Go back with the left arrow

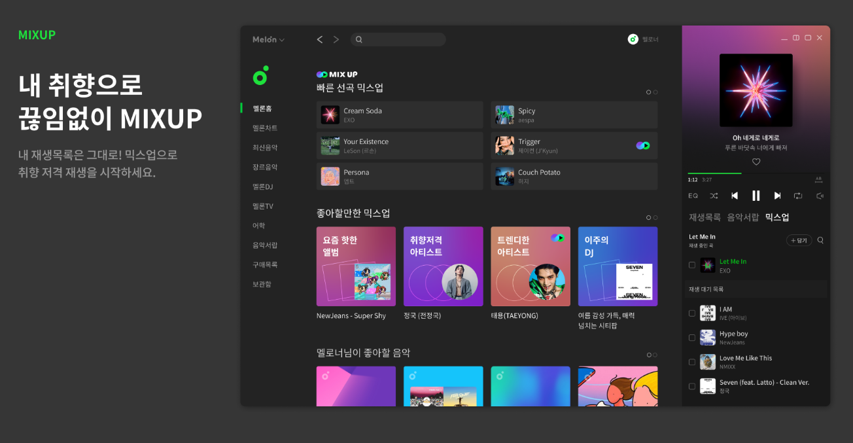(x=320, y=39)
